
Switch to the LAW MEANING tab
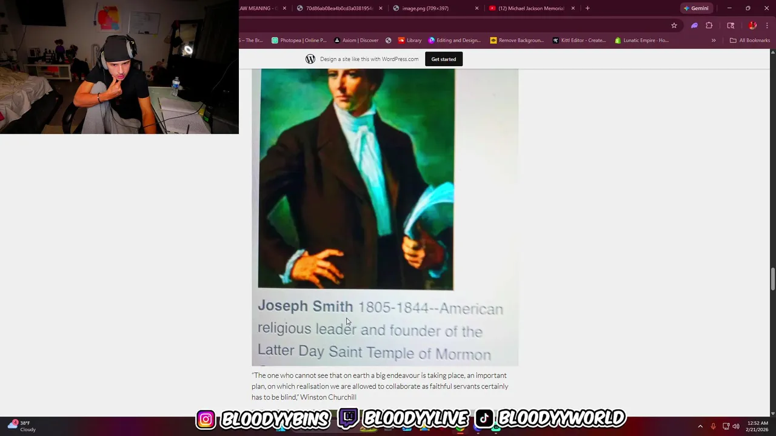pyautogui.click(x=258, y=8)
